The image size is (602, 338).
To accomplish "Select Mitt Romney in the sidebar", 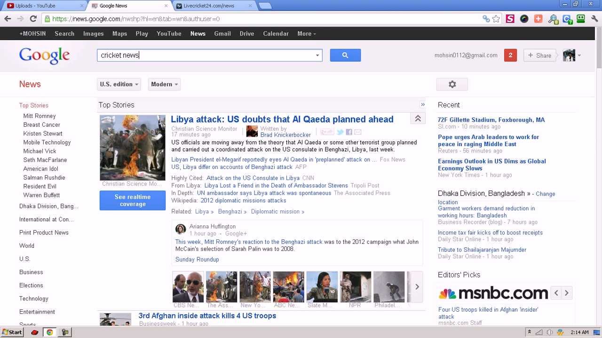I will (40, 116).
